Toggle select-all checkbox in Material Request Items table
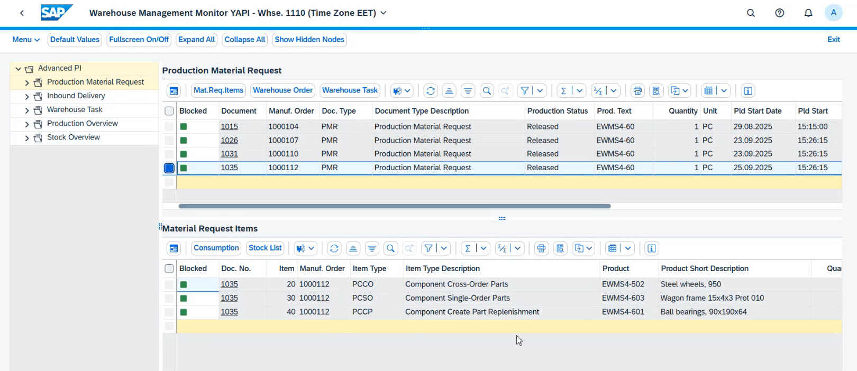 169,268
